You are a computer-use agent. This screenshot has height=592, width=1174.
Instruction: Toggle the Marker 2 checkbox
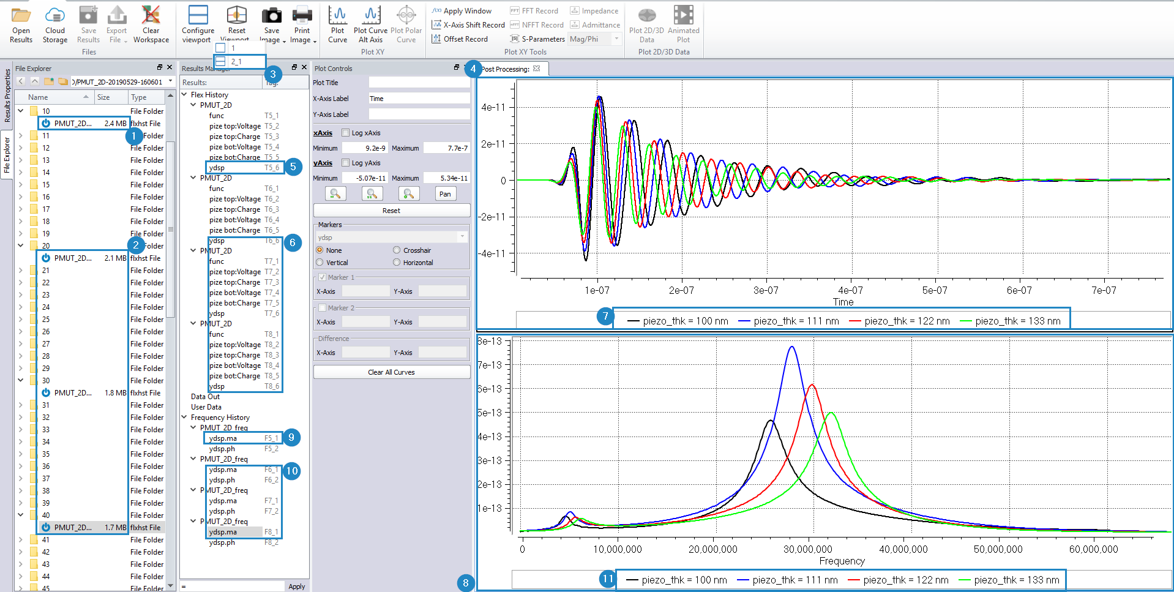coord(323,308)
